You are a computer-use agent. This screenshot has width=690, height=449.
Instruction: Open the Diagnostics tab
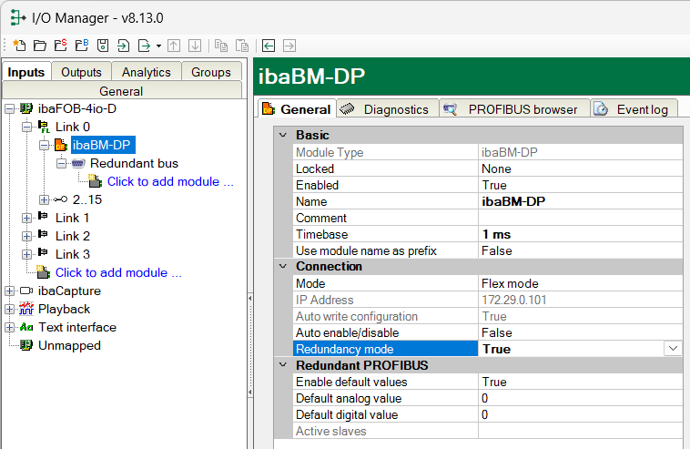[388, 109]
